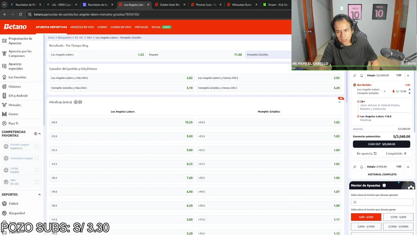417x235 pixels.
Task: Switch to the Milwaukee Bucks browser tab
Action: pyautogui.click(x=242, y=5)
